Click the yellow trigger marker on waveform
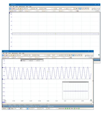The height and width of the screenshot is (113, 102). click(48, 72)
